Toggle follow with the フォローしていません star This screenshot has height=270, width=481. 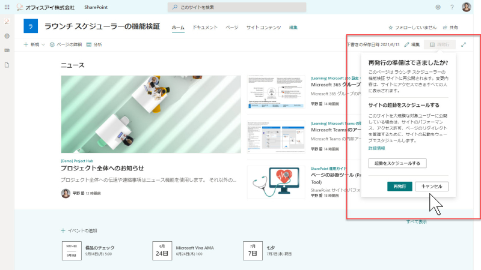(x=412, y=28)
